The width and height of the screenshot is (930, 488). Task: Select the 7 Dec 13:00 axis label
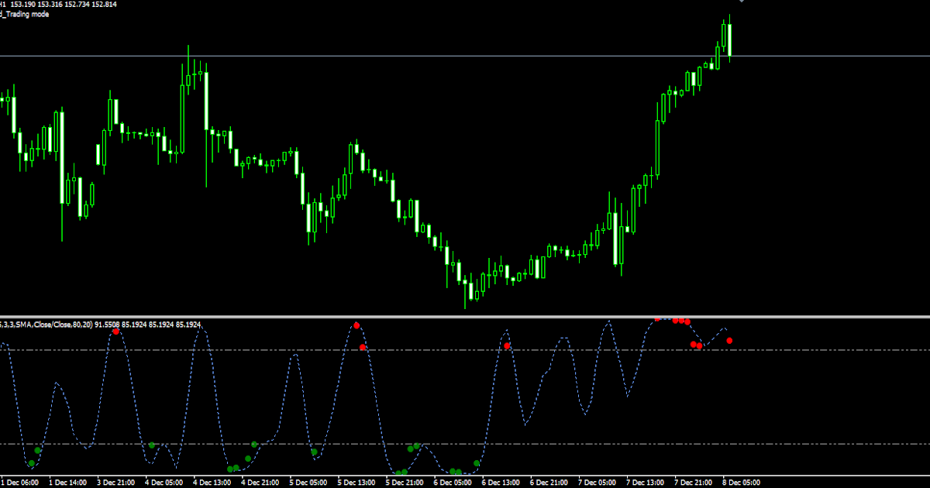645,479
